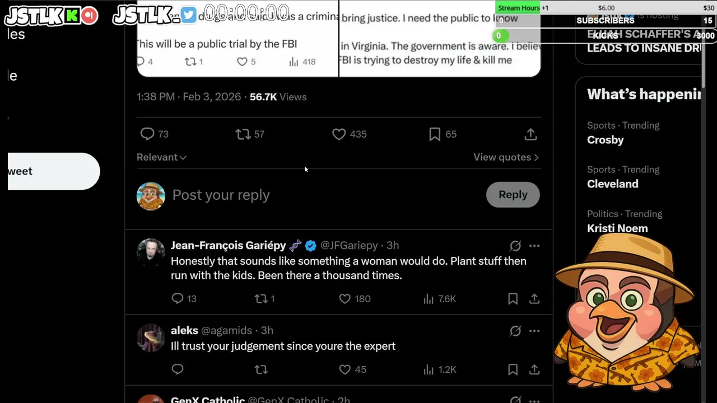Click the share icon on the main tweet
The height and width of the screenshot is (403, 717).
click(530, 134)
